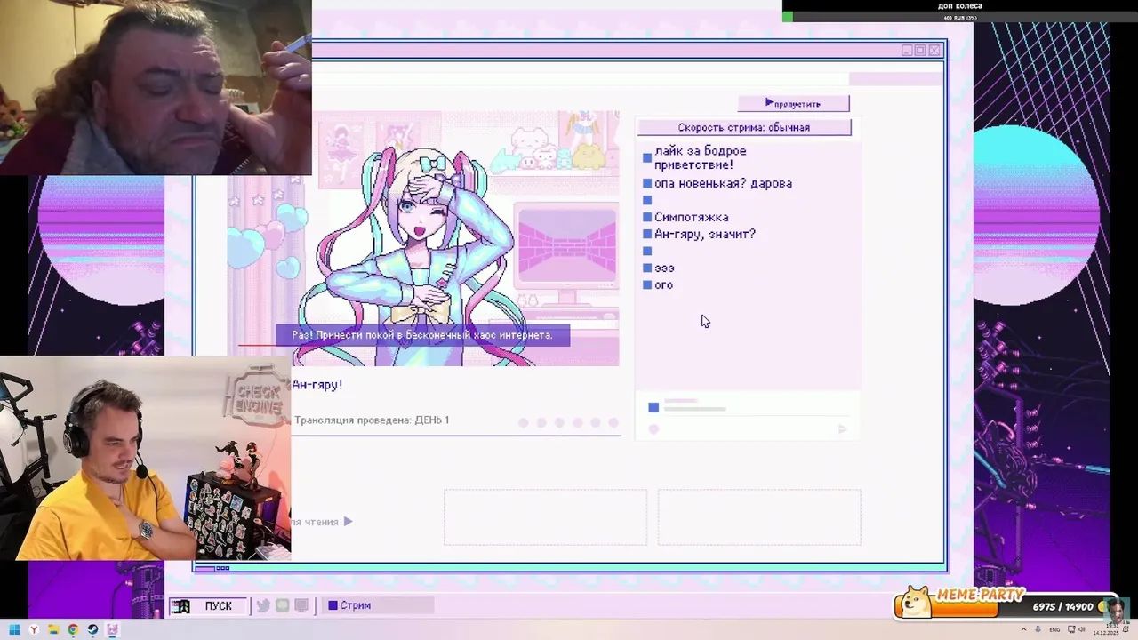The height and width of the screenshot is (640, 1138).
Task: Open the volume tray icon
Action: 1082,630
